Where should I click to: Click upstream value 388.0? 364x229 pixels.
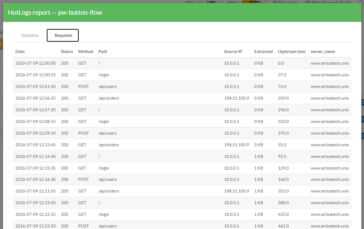tap(283, 203)
